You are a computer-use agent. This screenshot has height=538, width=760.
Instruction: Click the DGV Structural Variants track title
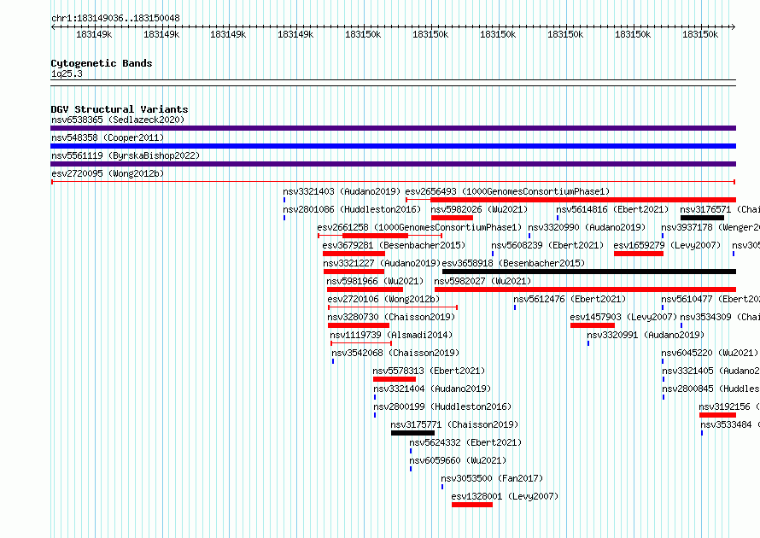(x=120, y=109)
